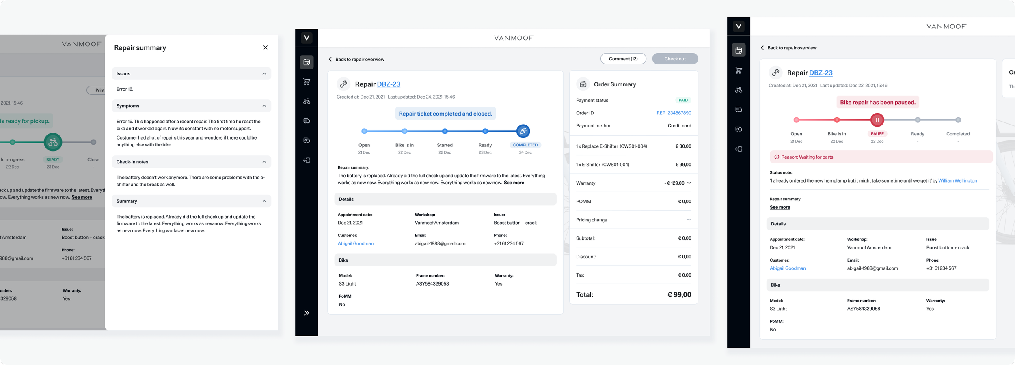Click the € 99,00 total amount
The height and width of the screenshot is (365, 1015).
[679, 295]
